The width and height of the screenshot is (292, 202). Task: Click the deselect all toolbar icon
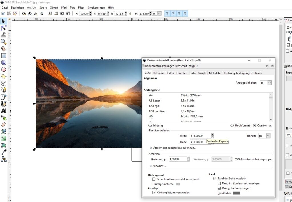point(15,13)
